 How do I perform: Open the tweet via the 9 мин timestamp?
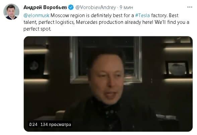126,7
